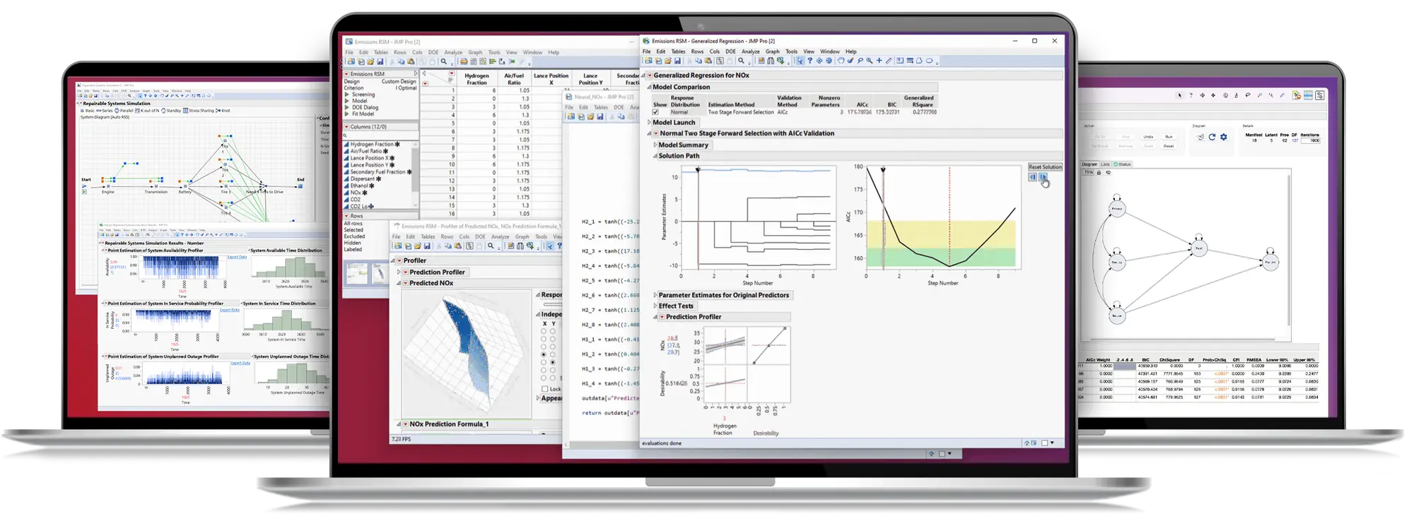1414x523 pixels.
Task: Select the arrow cursor tool in Generalized Regression toolbar
Action: pyautogui.click(x=800, y=61)
